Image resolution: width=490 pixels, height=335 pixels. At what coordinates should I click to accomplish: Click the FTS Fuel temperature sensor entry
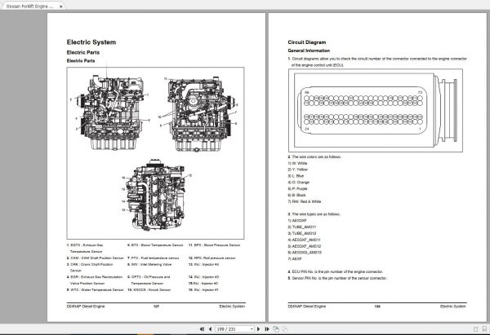pyautogui.click(x=154, y=258)
